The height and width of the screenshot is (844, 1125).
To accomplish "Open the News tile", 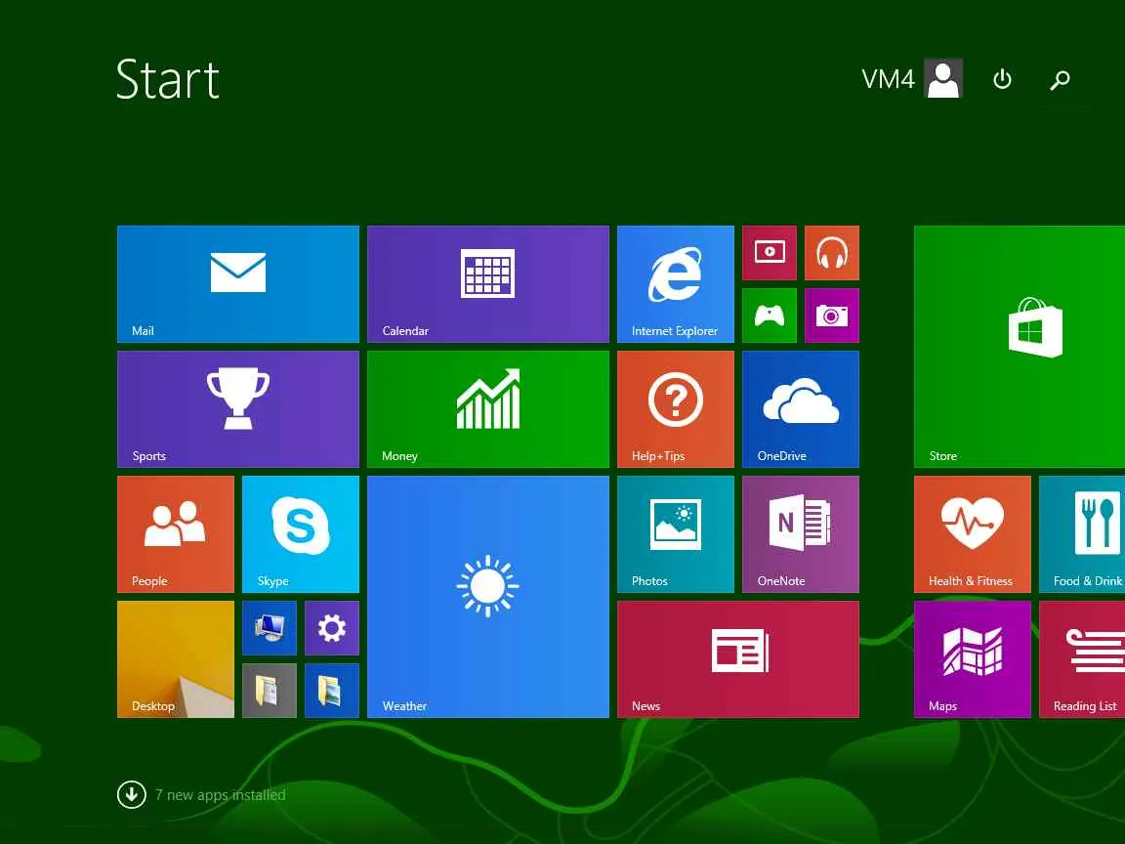I will [x=737, y=658].
